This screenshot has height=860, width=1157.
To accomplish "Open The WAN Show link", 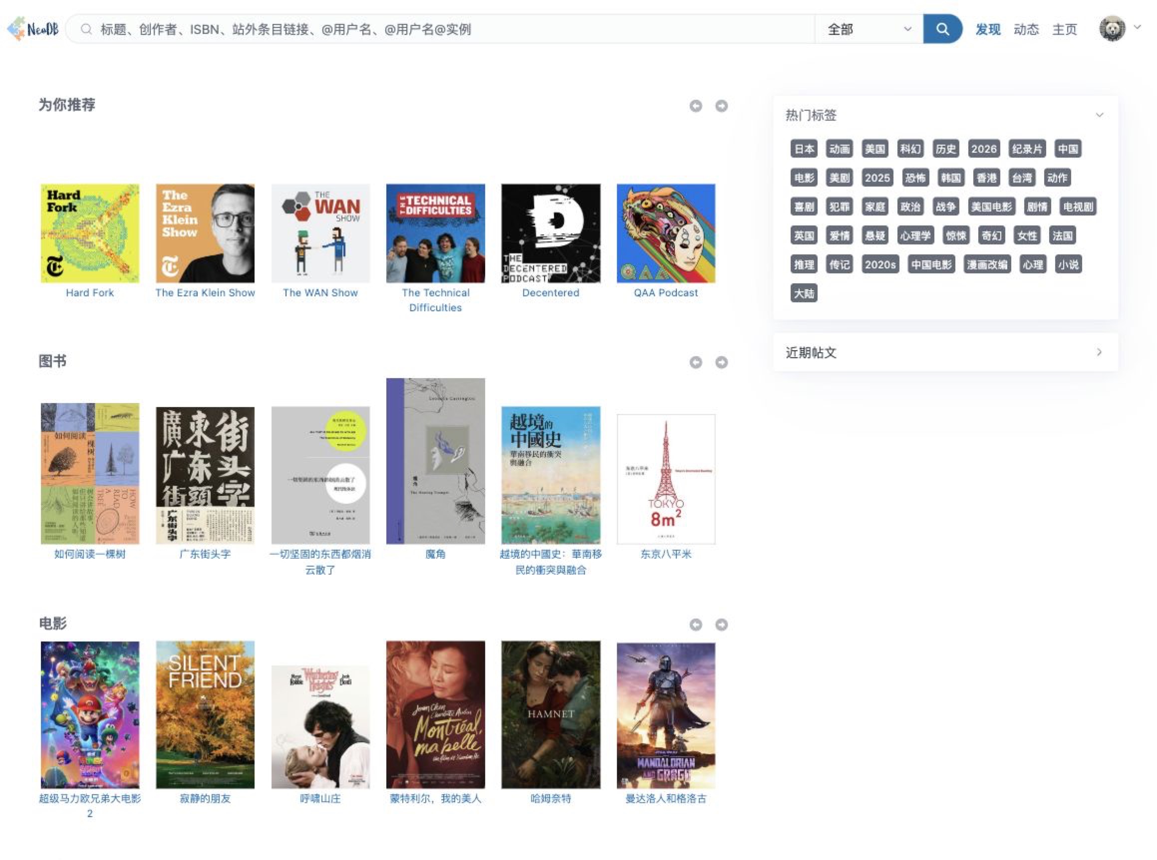I will click(x=320, y=292).
